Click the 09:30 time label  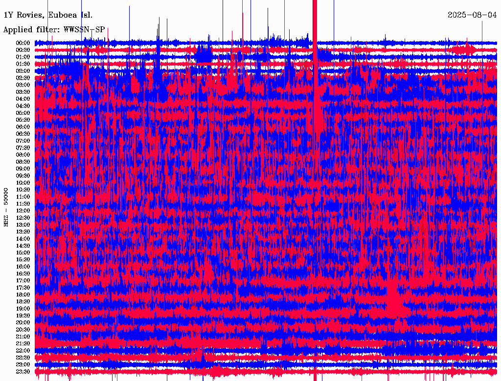tap(23, 176)
